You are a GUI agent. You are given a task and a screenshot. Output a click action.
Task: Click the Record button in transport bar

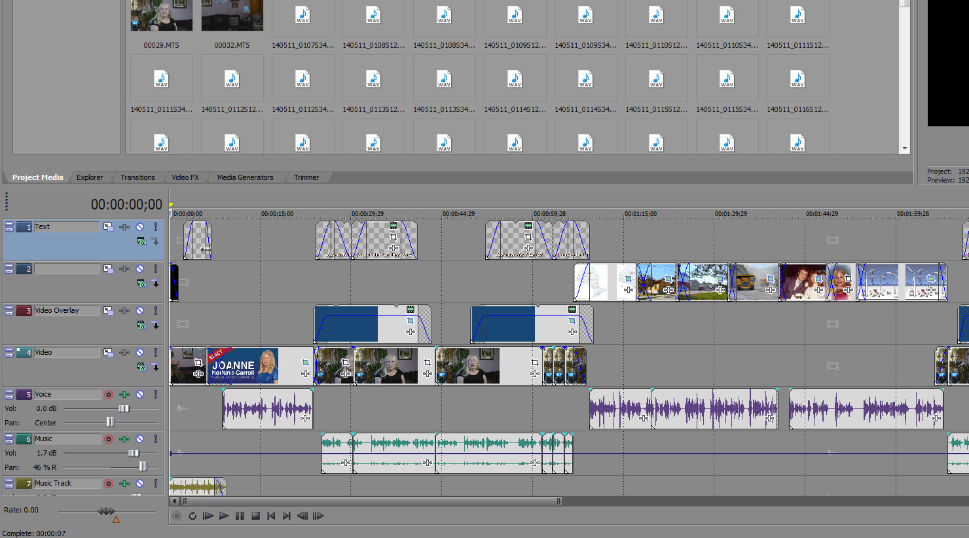(177, 516)
